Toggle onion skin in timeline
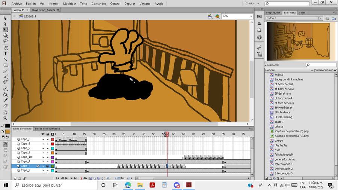This screenshot has height=190, width=338. click(91, 178)
